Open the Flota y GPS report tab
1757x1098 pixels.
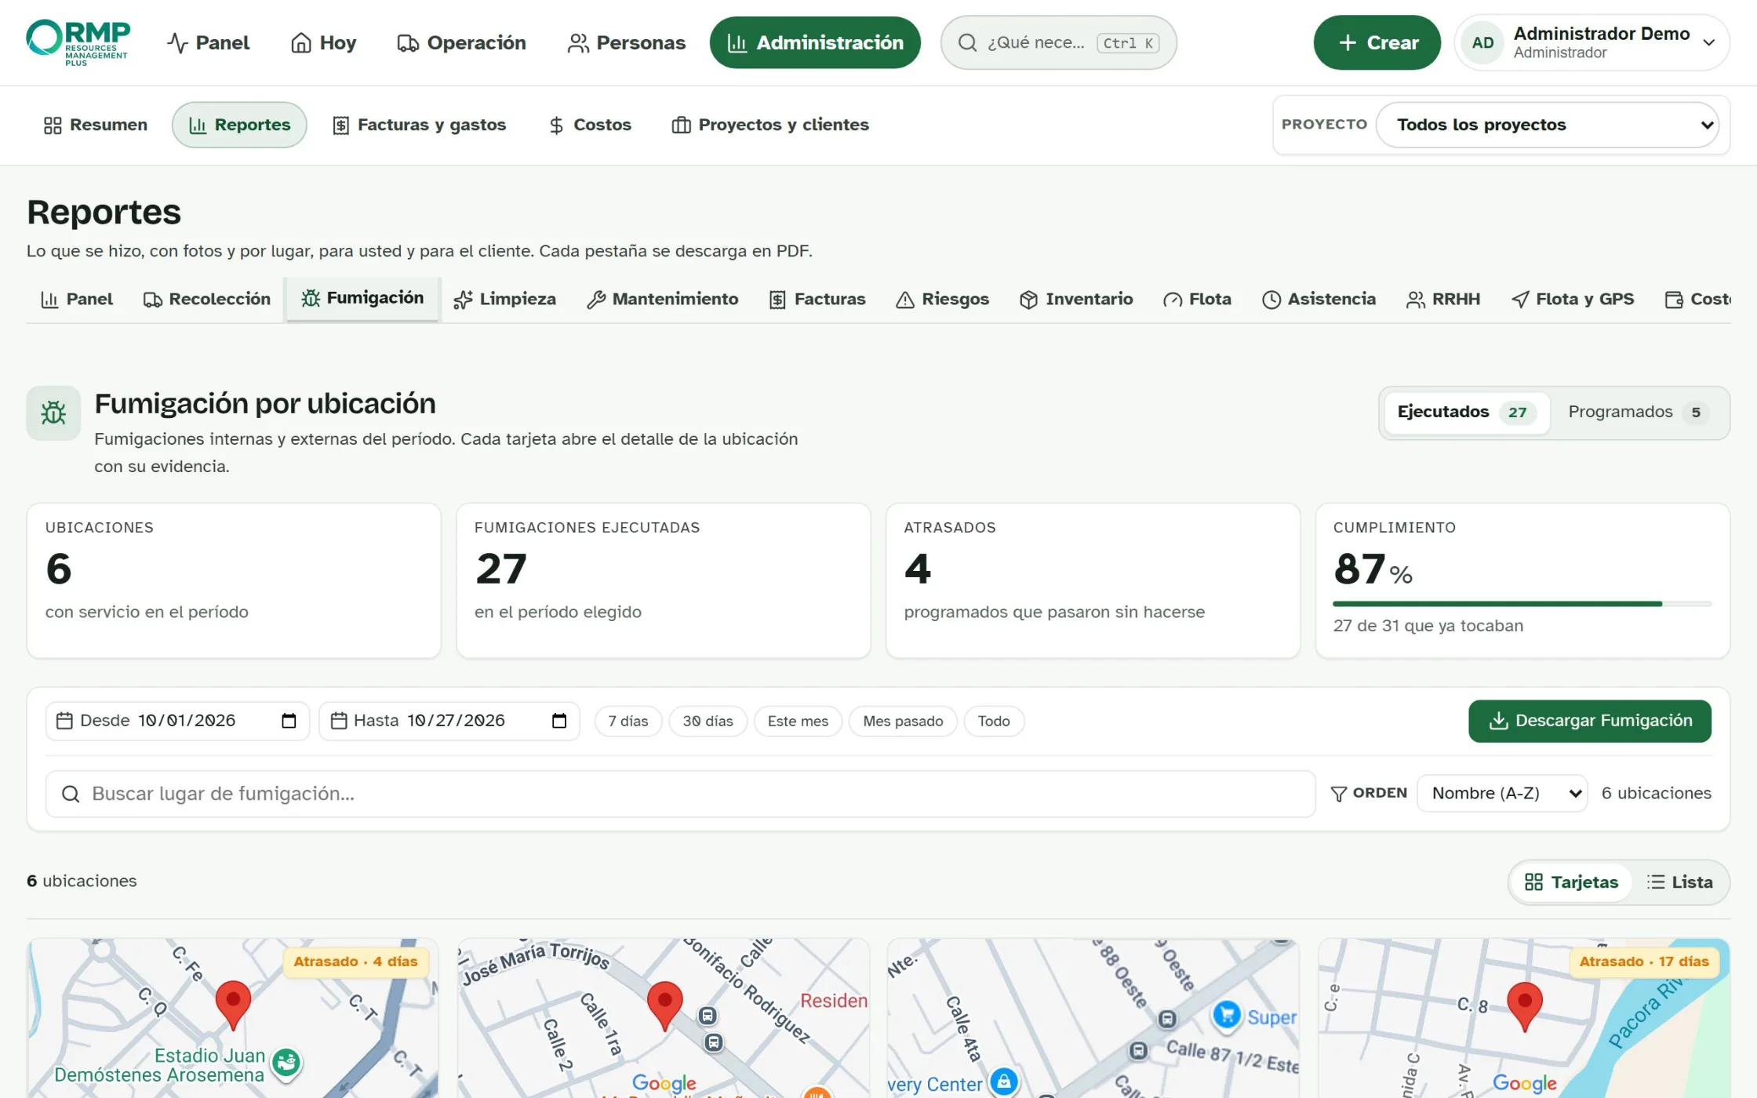click(x=1573, y=299)
